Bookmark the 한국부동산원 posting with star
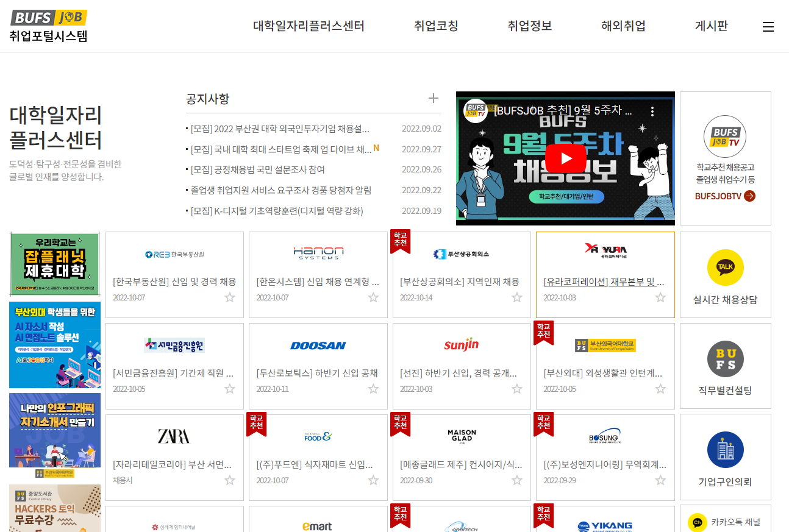 tap(230, 297)
